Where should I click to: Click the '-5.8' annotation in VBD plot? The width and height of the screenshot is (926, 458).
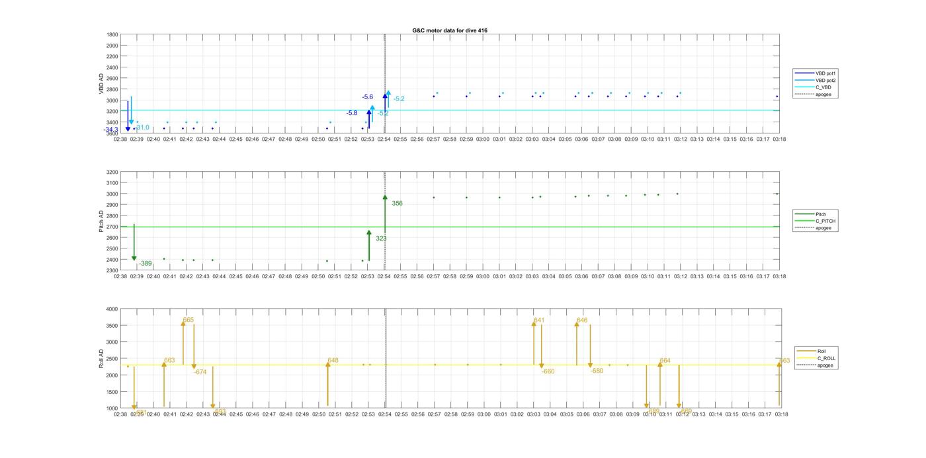(x=352, y=113)
